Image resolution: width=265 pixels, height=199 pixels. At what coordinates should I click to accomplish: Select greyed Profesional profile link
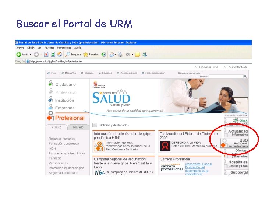pyautogui.click(x=63, y=92)
